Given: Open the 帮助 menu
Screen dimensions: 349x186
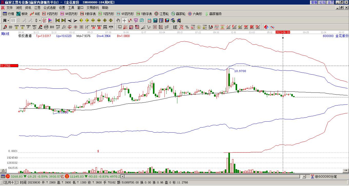Looking at the screenshot, I should (x=105, y=8).
